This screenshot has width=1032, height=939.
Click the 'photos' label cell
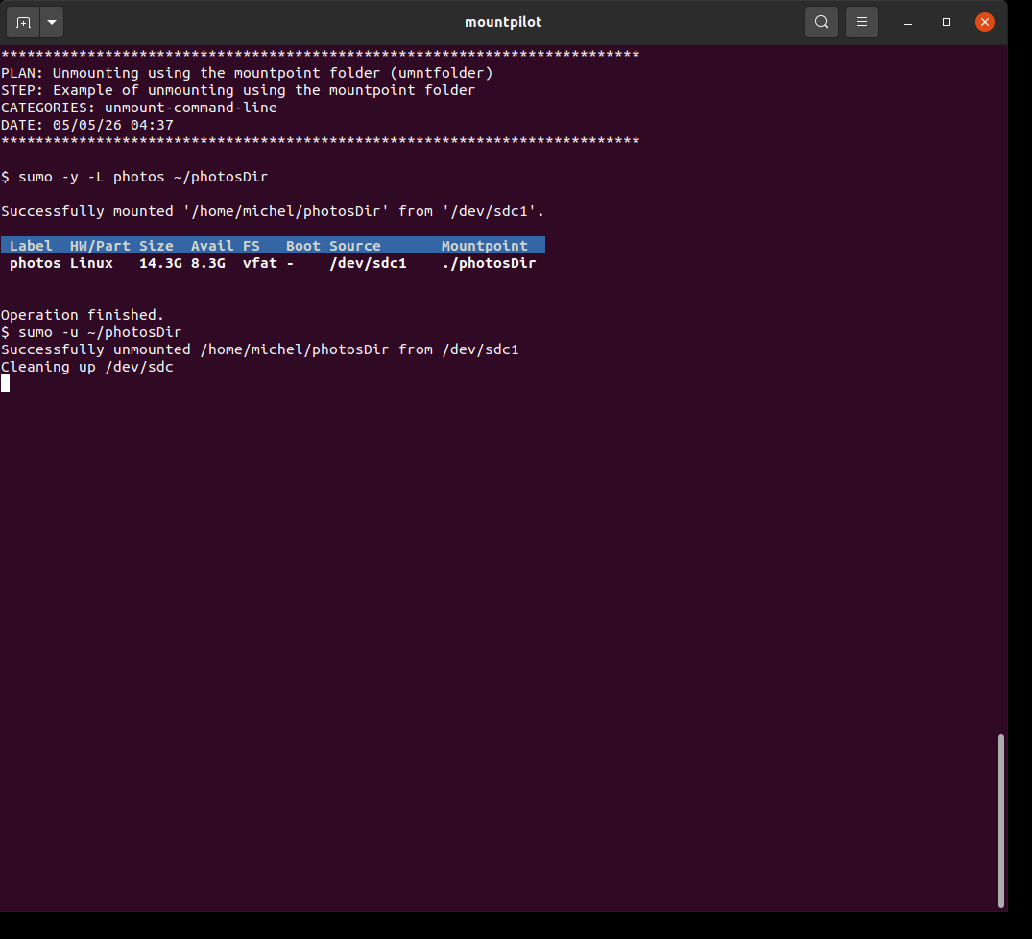pyautogui.click(x=35, y=263)
